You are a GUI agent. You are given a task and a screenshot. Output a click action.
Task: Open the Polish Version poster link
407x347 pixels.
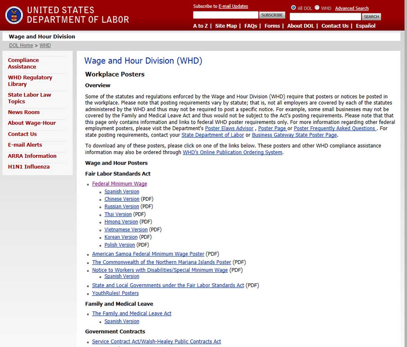pos(120,245)
